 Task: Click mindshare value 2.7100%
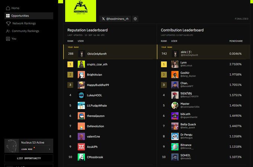point(236,64)
